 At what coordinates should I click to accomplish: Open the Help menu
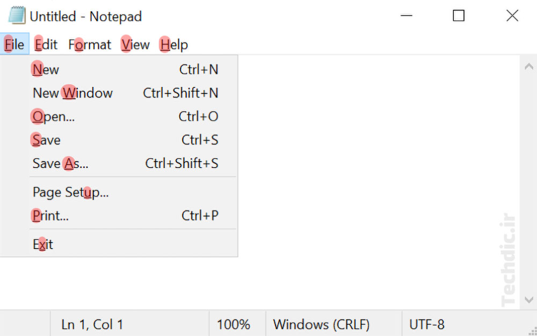click(x=174, y=45)
